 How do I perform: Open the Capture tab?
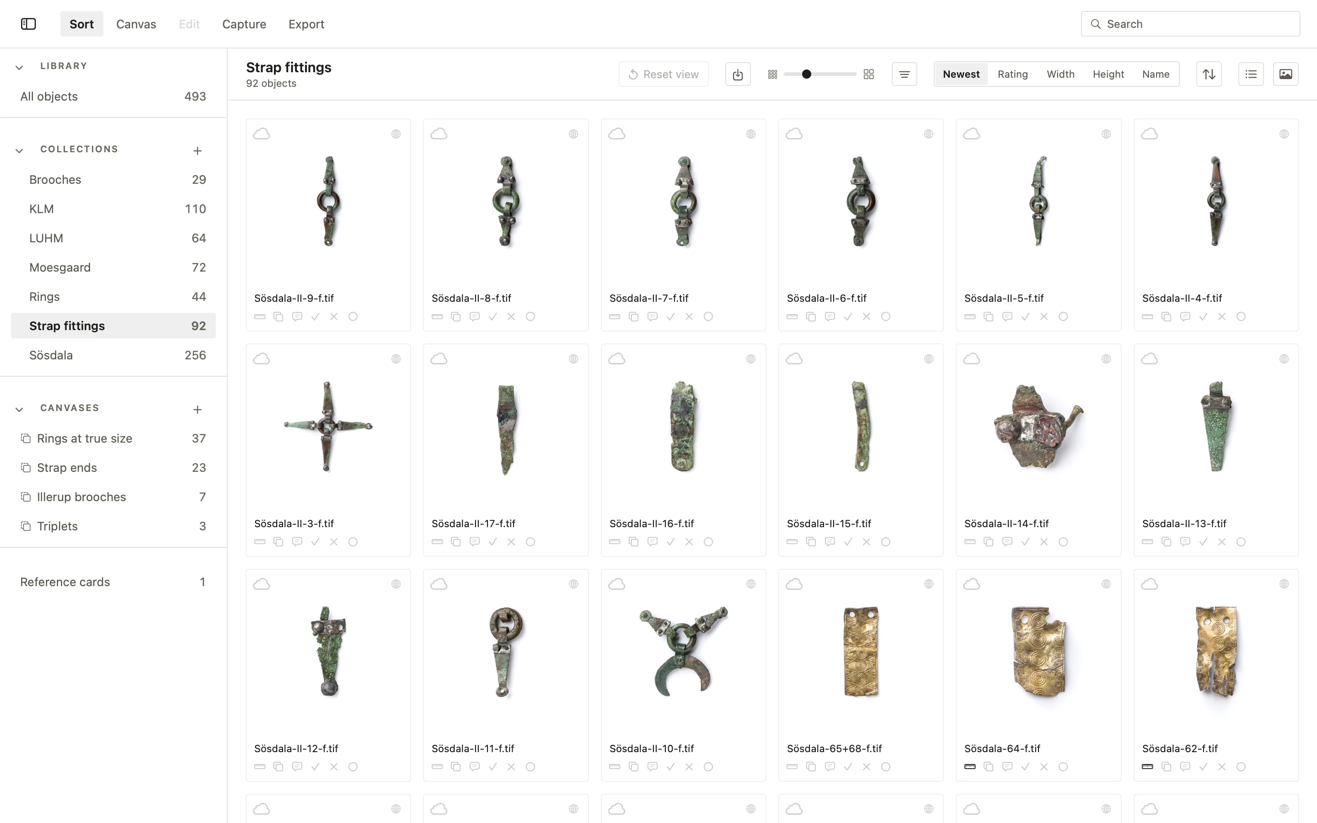point(244,24)
